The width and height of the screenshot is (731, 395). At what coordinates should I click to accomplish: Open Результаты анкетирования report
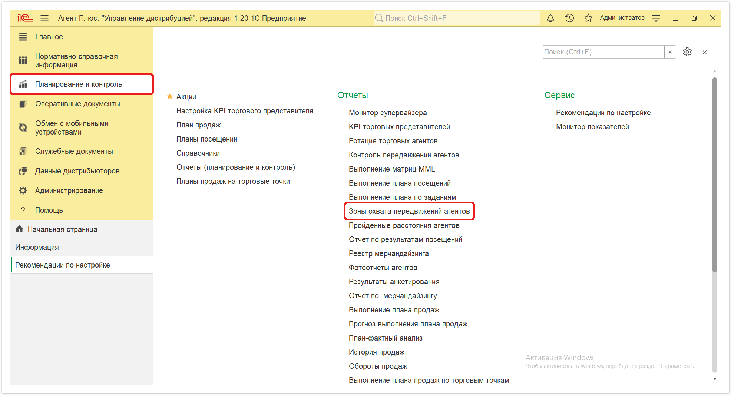(394, 282)
